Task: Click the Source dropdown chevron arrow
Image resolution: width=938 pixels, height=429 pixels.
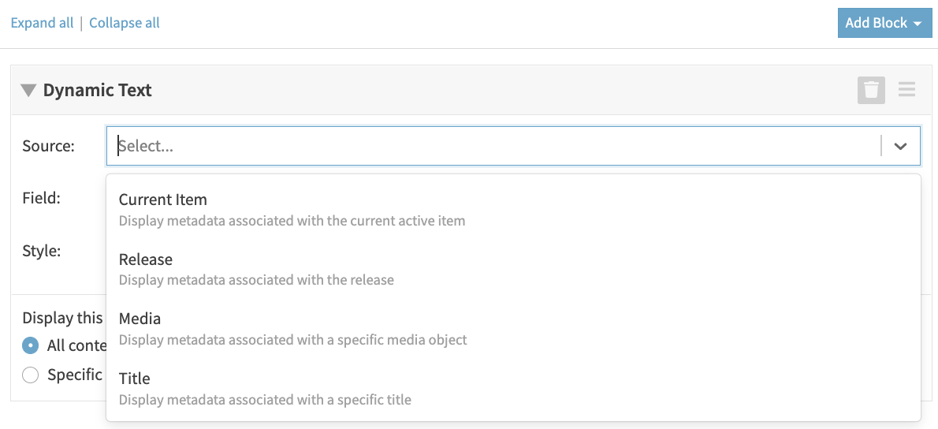Action: click(900, 146)
